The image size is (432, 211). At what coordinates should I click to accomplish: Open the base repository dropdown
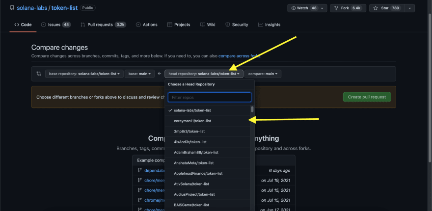tap(84, 74)
